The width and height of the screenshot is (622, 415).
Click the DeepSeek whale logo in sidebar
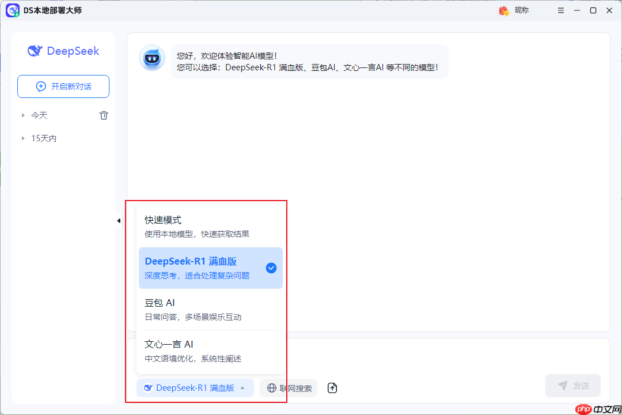35,51
